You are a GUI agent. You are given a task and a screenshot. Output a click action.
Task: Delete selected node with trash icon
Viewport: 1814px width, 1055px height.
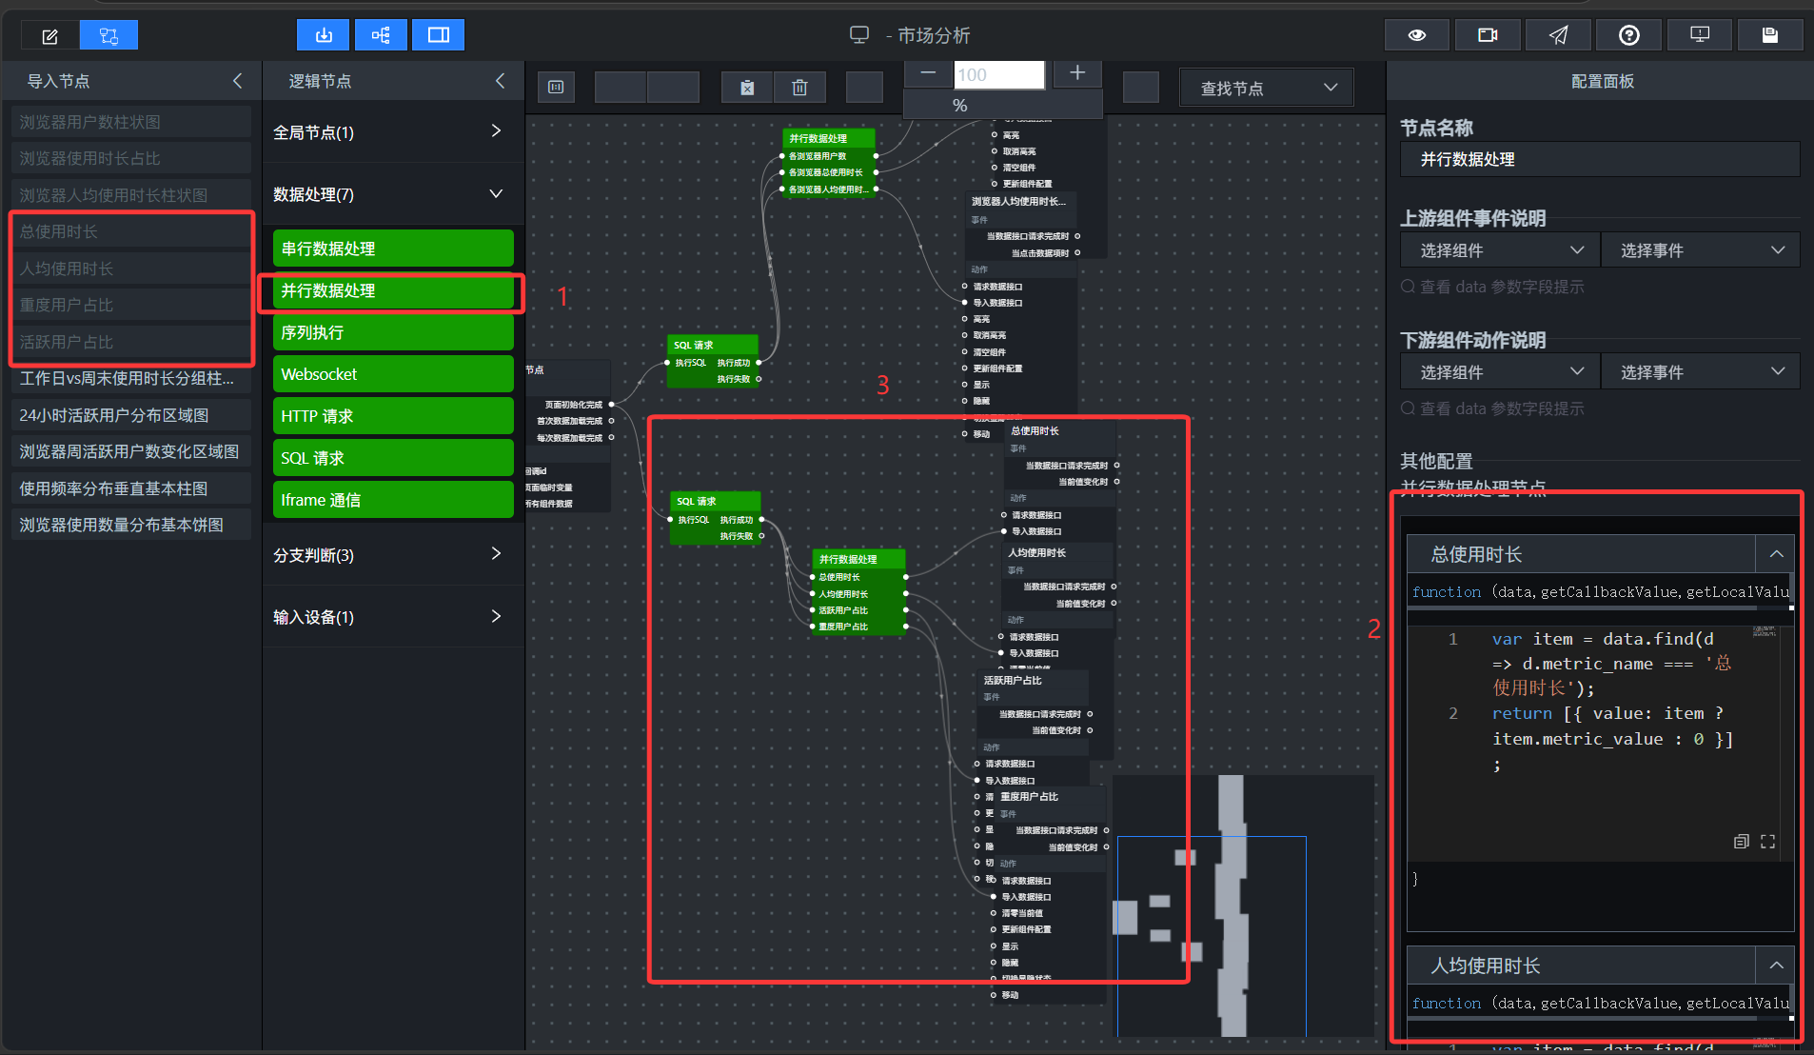point(799,88)
